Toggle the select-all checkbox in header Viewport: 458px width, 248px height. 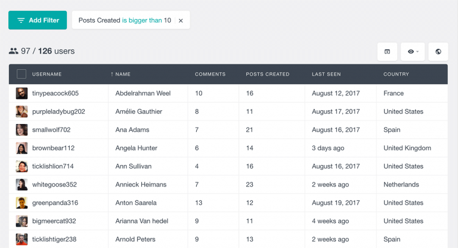(x=21, y=74)
